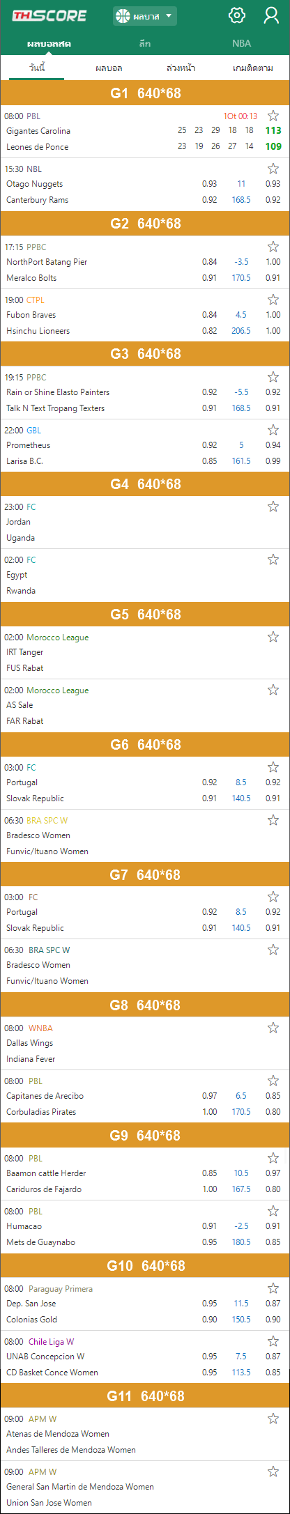The image size is (290, 1514).
Task: Star the Fubon Braves match
Action: (273, 300)
